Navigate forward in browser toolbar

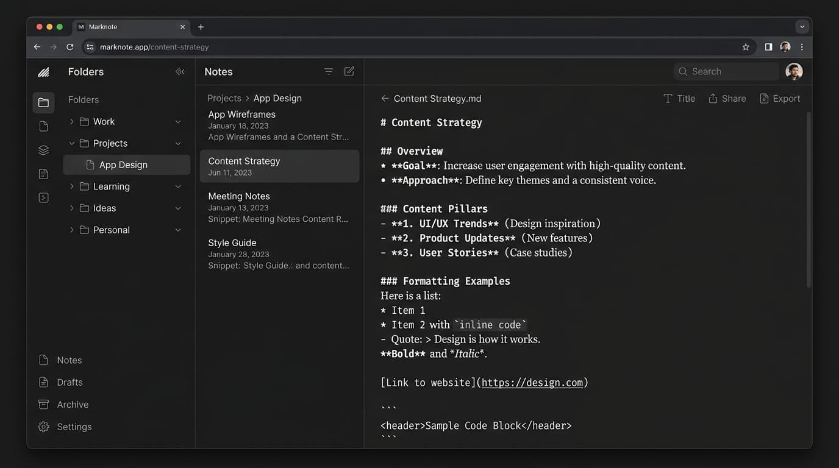(x=54, y=47)
